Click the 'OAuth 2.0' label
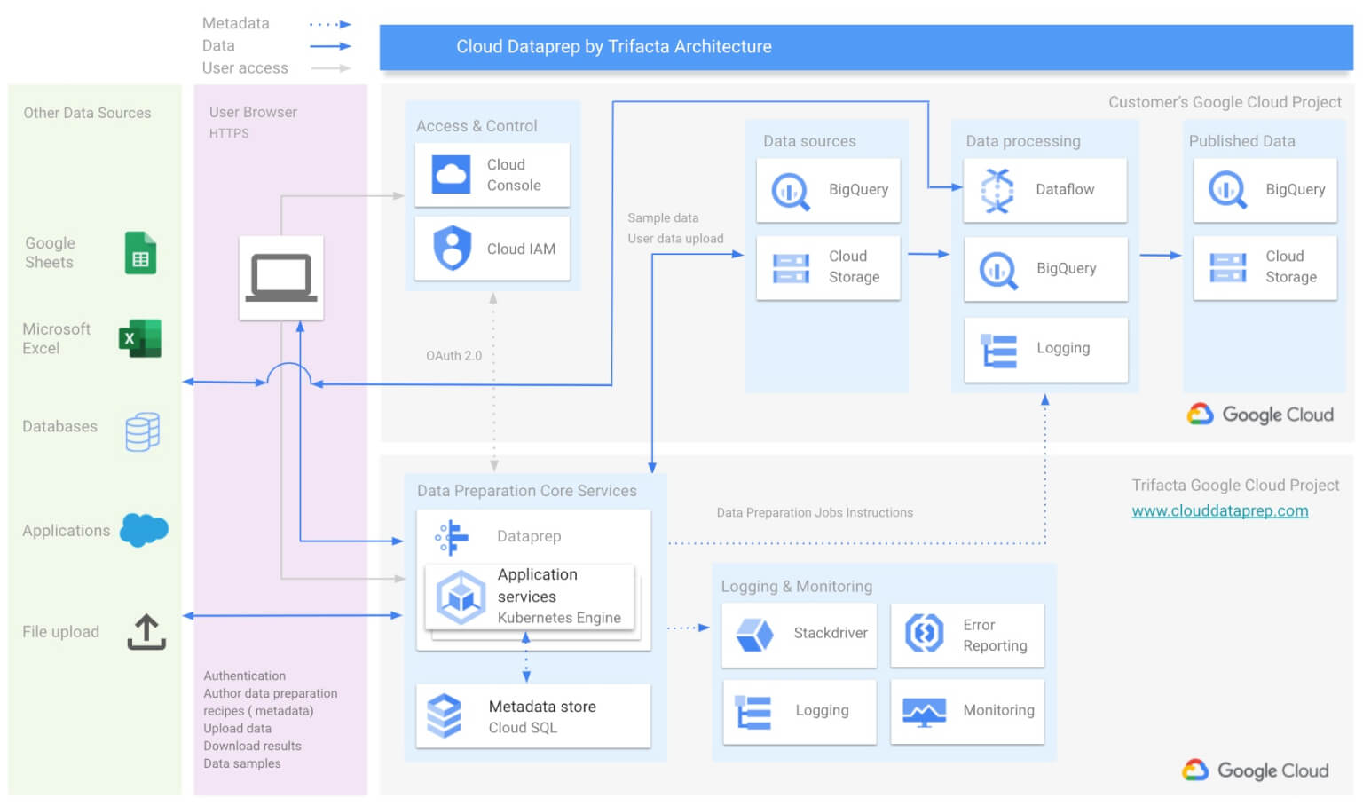The width and height of the screenshot is (1363, 806). pyautogui.click(x=453, y=355)
